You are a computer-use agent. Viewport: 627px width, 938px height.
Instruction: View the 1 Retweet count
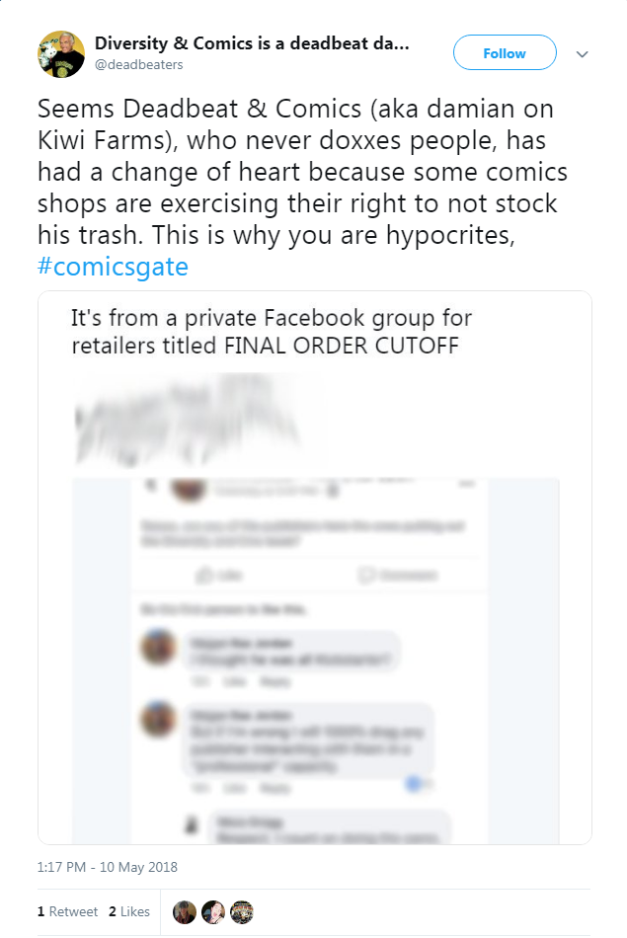67,911
